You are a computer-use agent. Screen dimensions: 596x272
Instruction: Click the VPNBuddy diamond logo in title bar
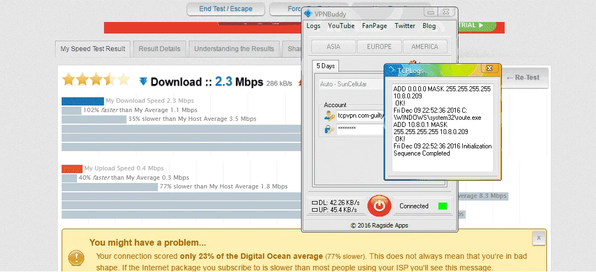pyautogui.click(x=308, y=14)
